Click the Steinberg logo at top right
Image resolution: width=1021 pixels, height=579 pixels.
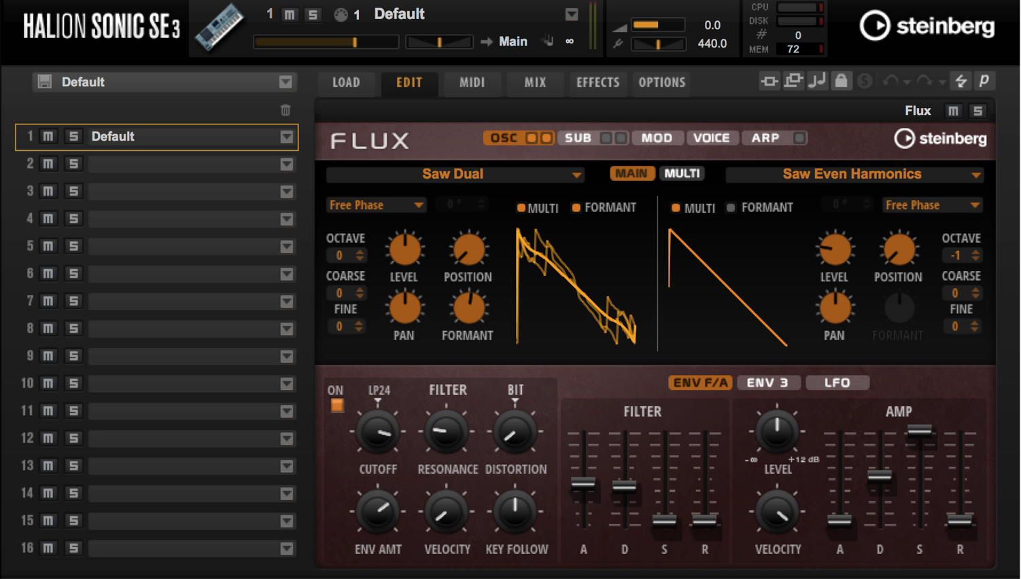[927, 26]
